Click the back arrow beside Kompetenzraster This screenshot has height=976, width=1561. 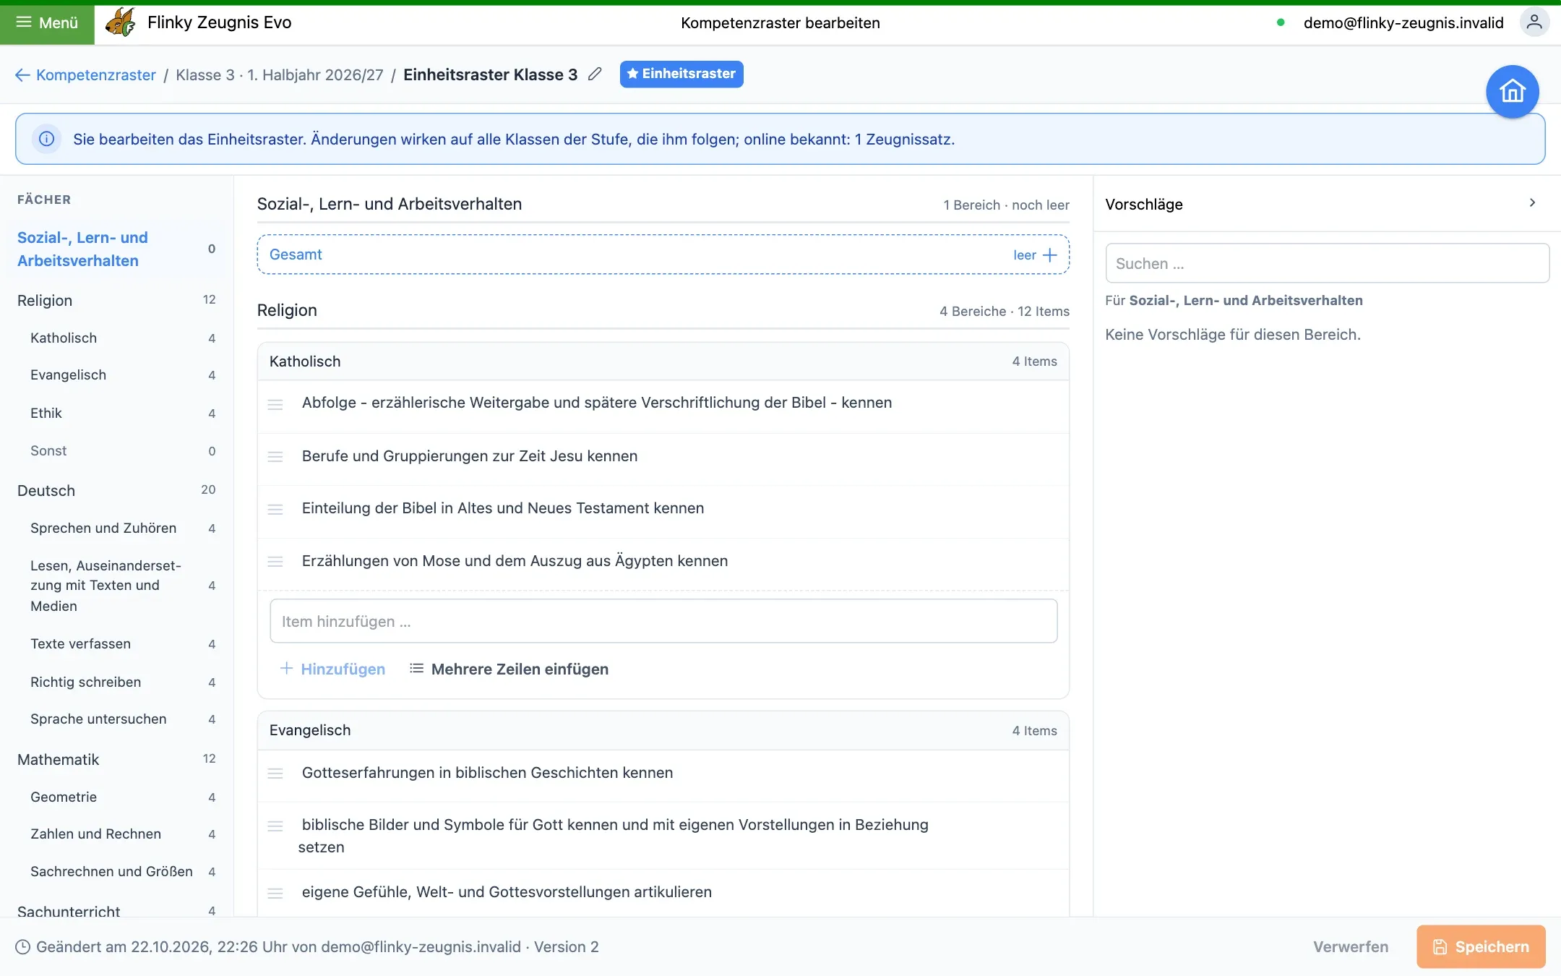click(x=22, y=75)
